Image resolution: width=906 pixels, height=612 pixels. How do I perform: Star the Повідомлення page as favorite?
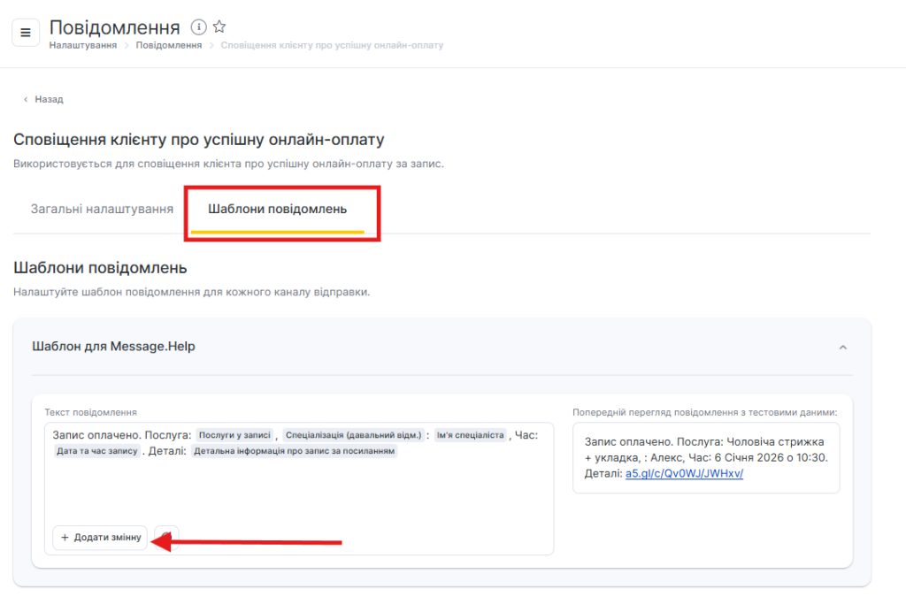219,27
